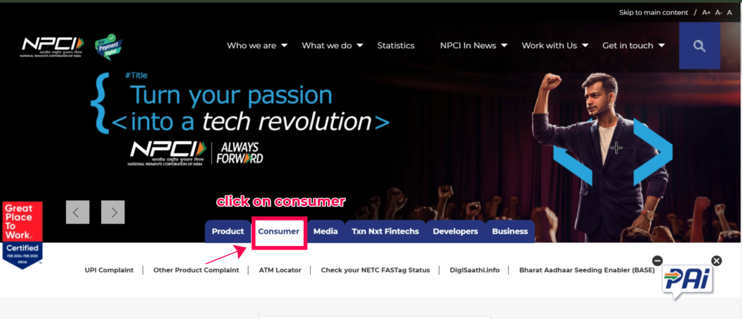The width and height of the screenshot is (742, 319).
Task: Click the Har Payment Digital badge
Action: [109, 47]
